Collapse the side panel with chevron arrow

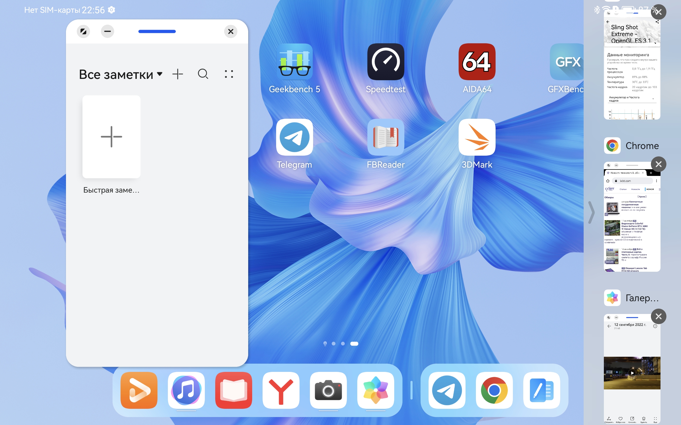592,212
